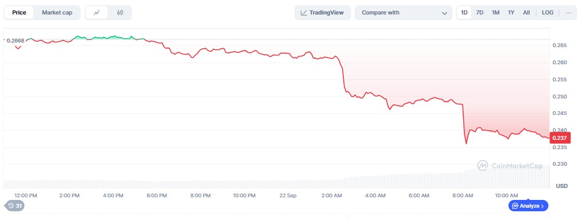Open the TradingView chart mode
577x217 pixels.
pyautogui.click(x=323, y=12)
